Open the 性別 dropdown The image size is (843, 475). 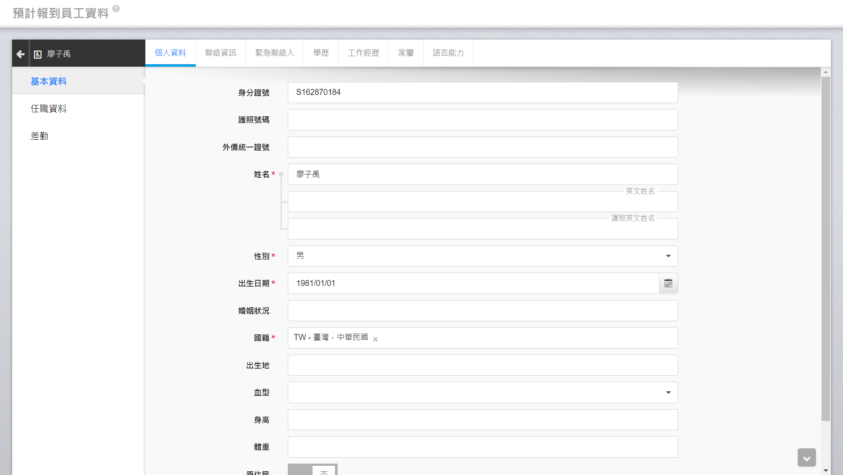click(482, 256)
